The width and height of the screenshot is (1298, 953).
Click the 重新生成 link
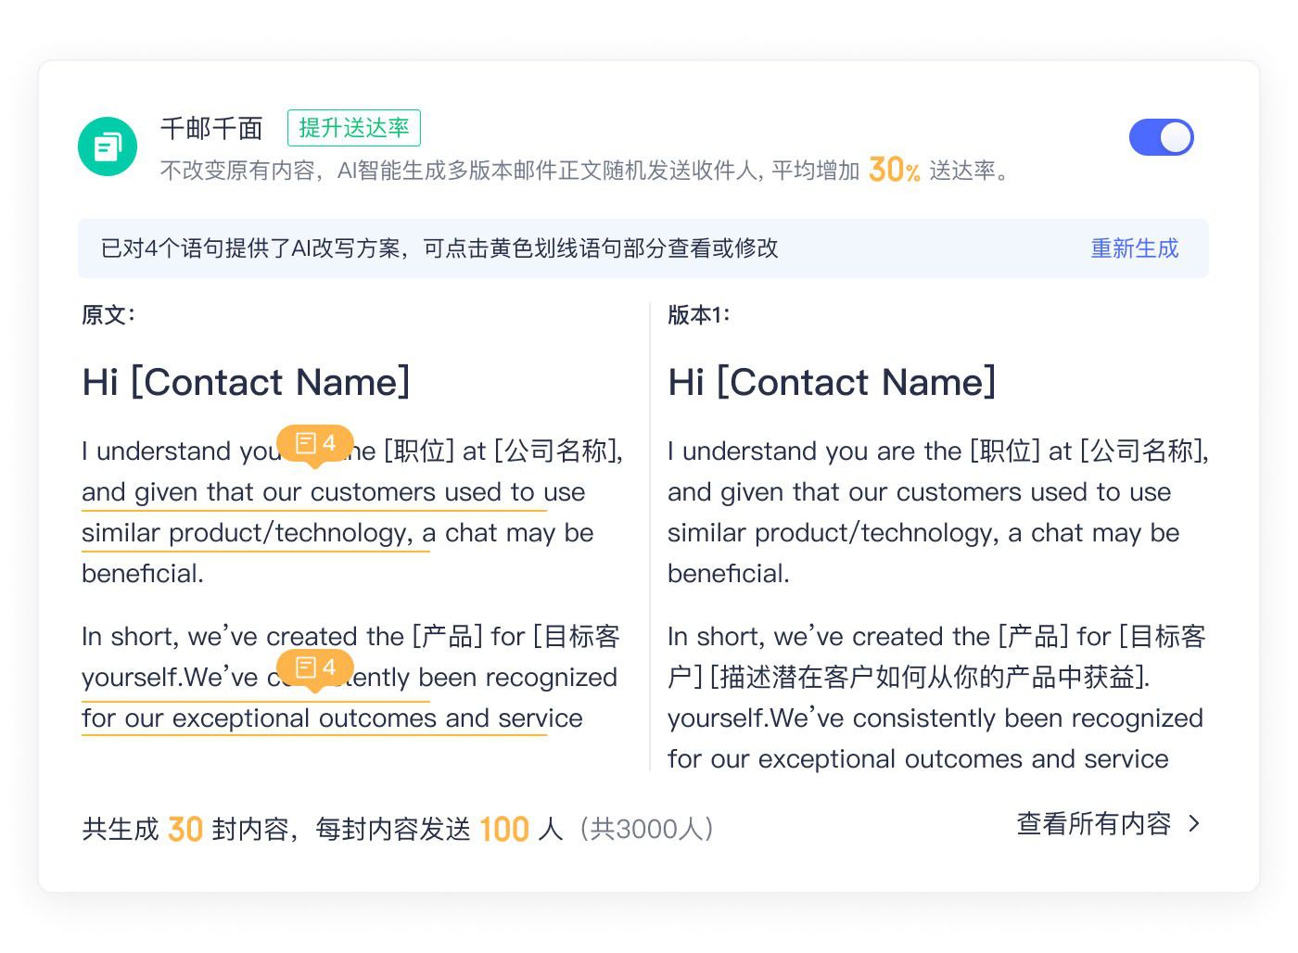click(1134, 248)
